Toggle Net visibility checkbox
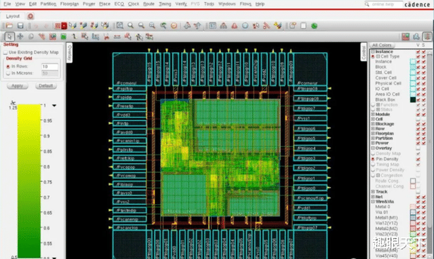This screenshot has width=434, height=259. coord(418,197)
